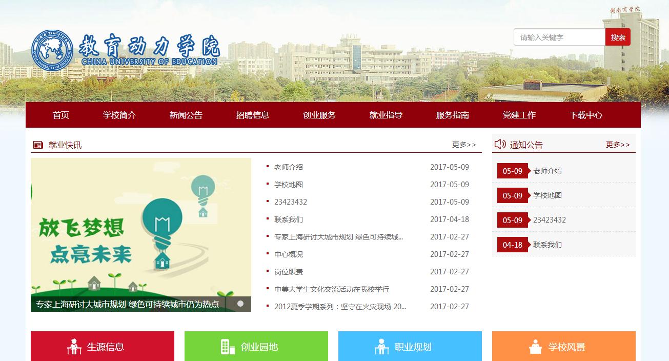Click the carousel slide indicator dot

[240, 304]
